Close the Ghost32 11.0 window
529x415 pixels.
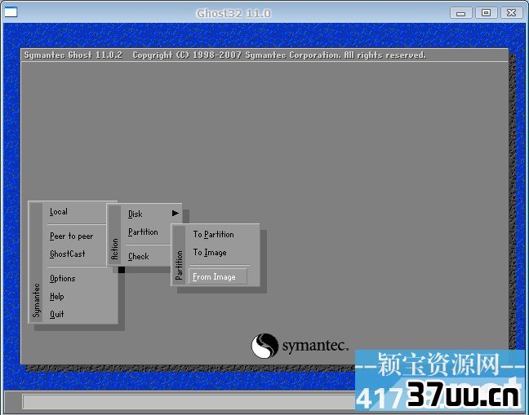[x=511, y=13]
